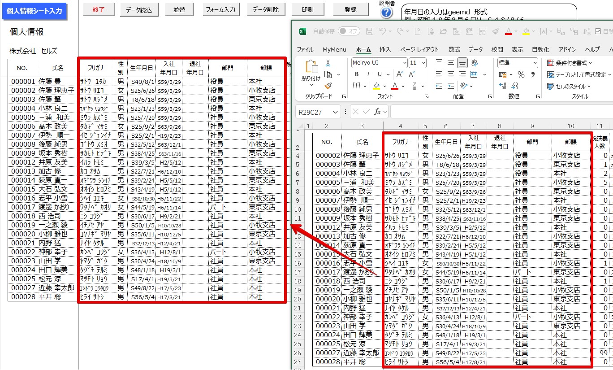Click inside the Excel formula bar

tap(501, 112)
